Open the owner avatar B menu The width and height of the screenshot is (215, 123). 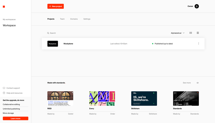pyautogui.click(x=197, y=6)
